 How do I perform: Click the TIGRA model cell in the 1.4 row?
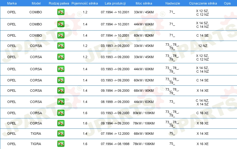click(x=36, y=134)
